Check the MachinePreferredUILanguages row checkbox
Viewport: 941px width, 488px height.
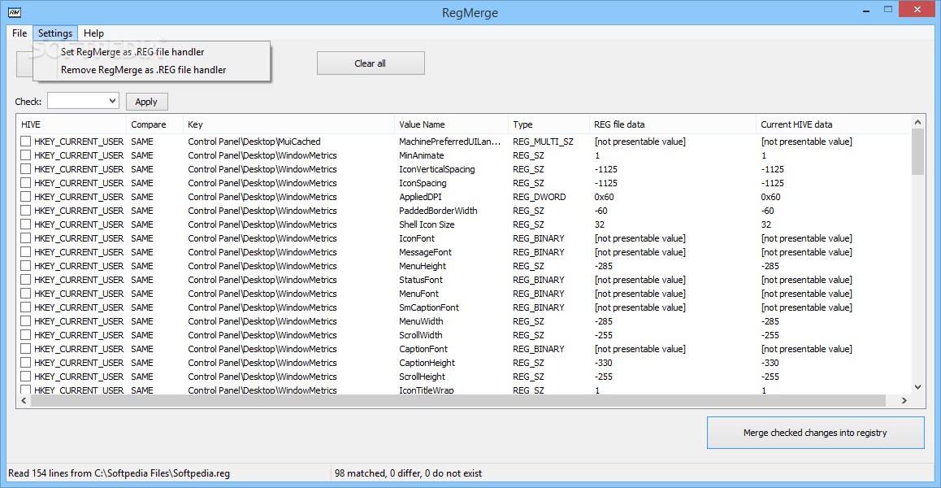click(26, 142)
